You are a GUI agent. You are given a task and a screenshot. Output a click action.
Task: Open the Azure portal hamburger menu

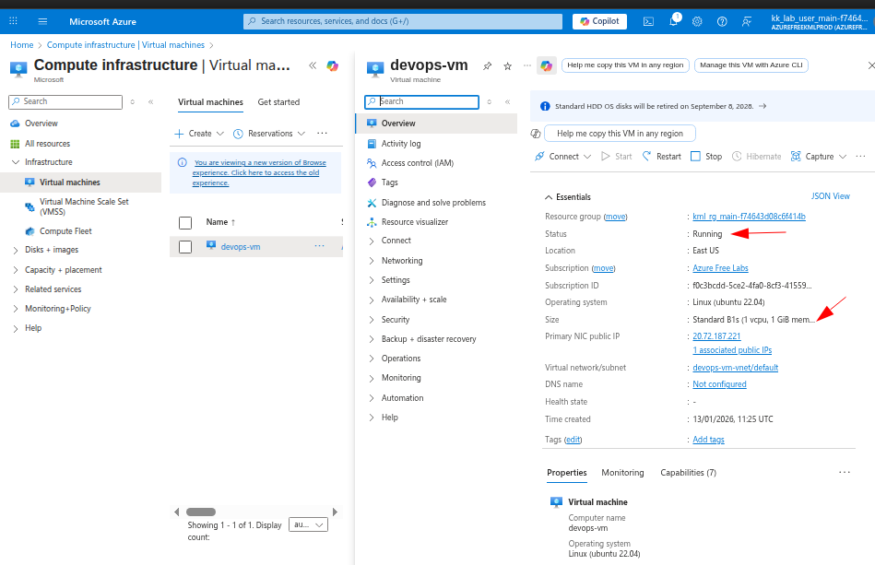point(43,21)
